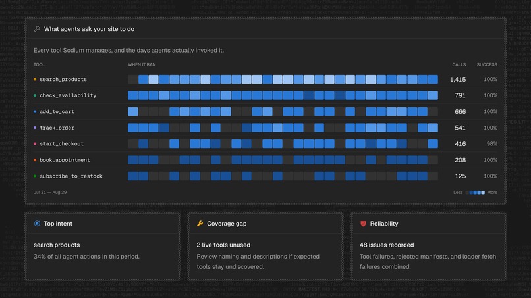Click the wrench icon beside the panel title
Viewport: 531px width, 298px height.
[37, 29]
